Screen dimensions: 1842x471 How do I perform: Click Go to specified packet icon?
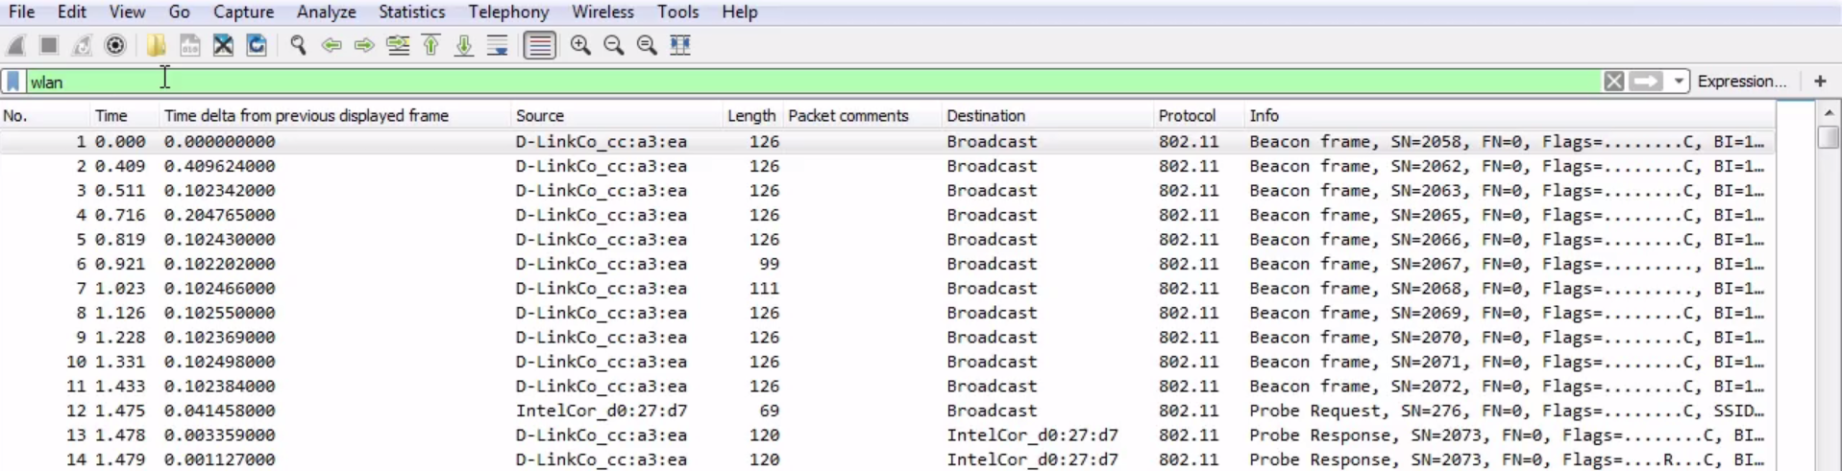click(398, 45)
